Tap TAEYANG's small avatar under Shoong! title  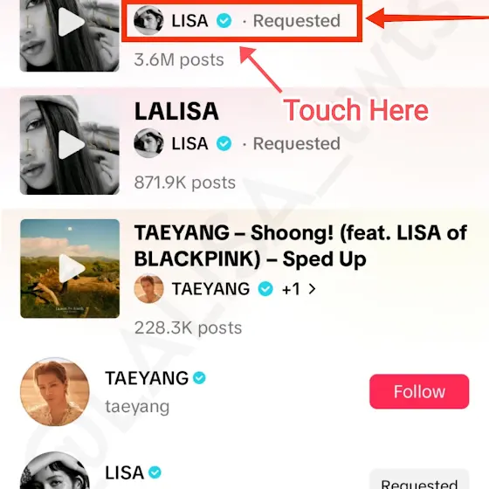pyautogui.click(x=148, y=289)
